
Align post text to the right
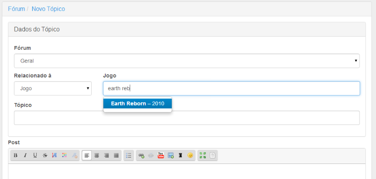coord(107,156)
